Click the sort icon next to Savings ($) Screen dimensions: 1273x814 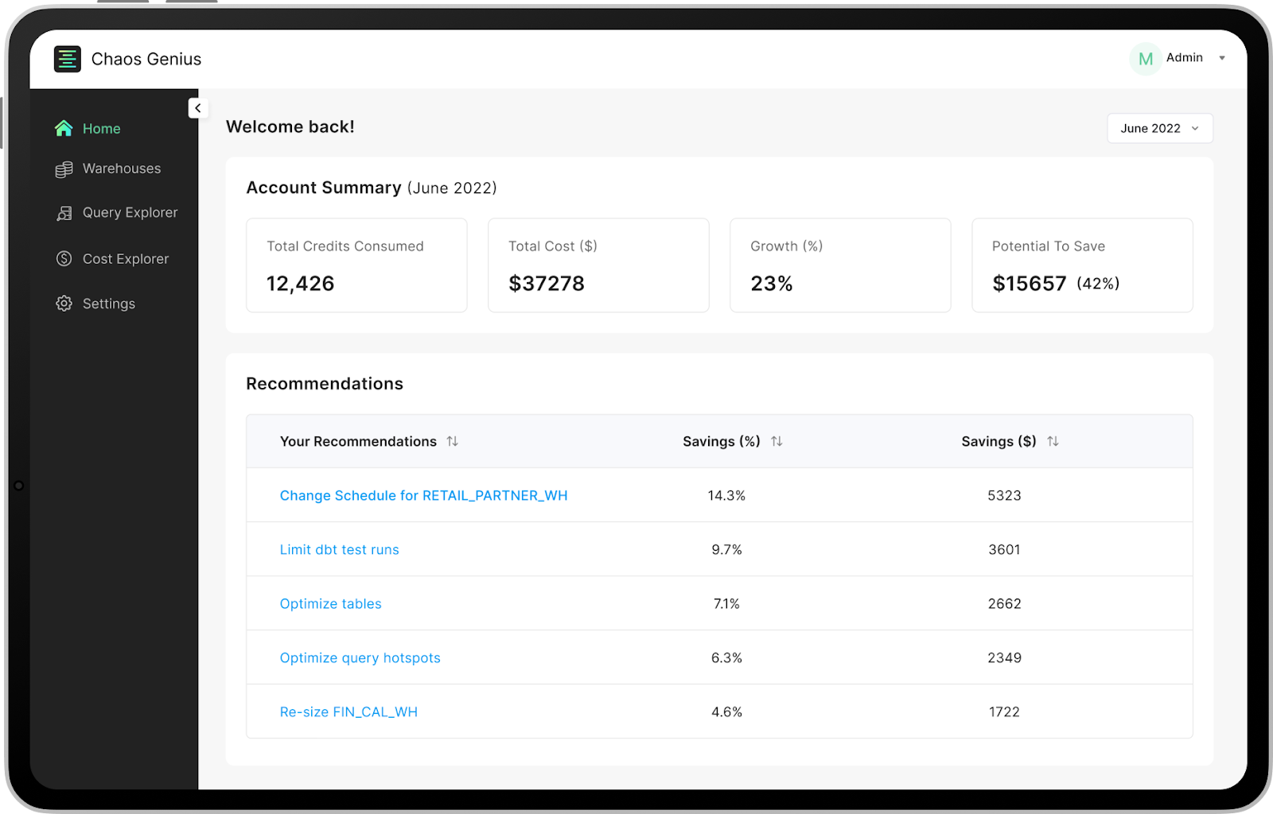click(x=1053, y=441)
